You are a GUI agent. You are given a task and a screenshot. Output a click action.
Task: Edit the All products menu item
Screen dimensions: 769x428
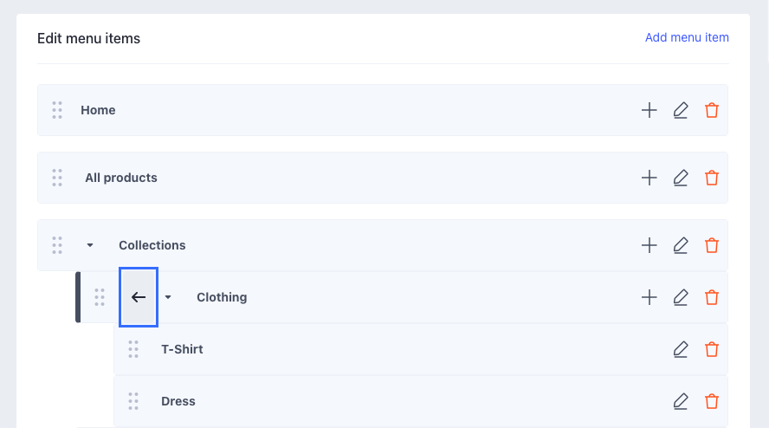(681, 178)
